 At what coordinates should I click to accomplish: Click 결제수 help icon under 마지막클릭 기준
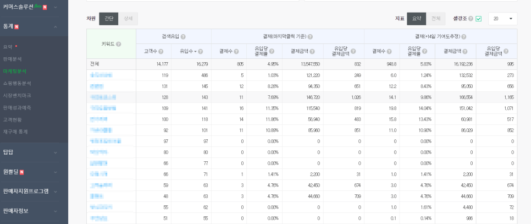[x=236, y=52]
